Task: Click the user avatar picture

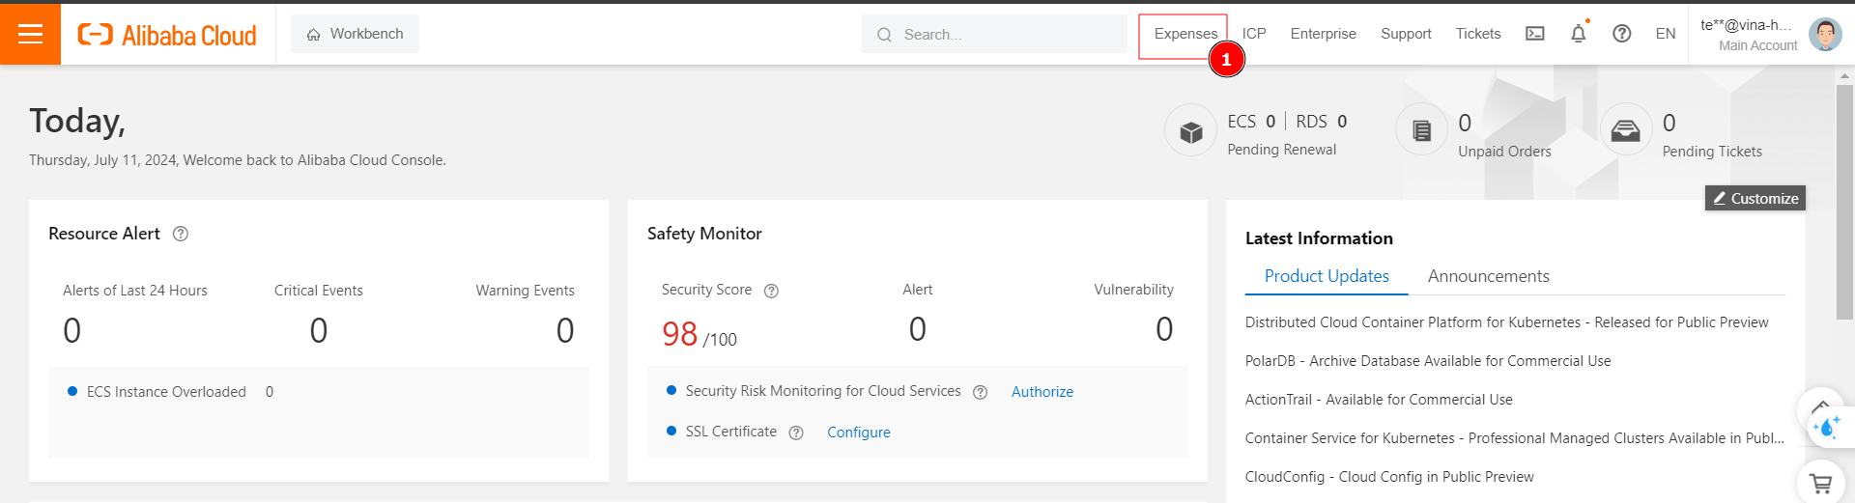Action: tap(1824, 35)
